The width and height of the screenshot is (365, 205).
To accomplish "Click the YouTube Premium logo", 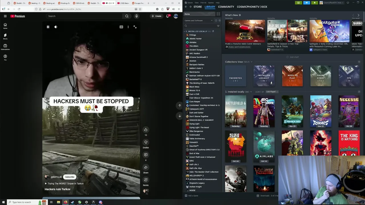I will (18, 16).
